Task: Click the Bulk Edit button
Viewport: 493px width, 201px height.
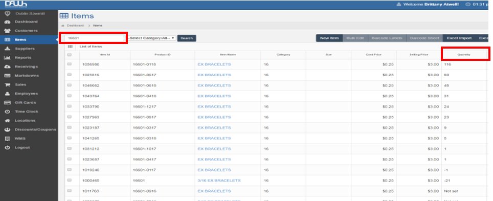Action: pos(355,38)
